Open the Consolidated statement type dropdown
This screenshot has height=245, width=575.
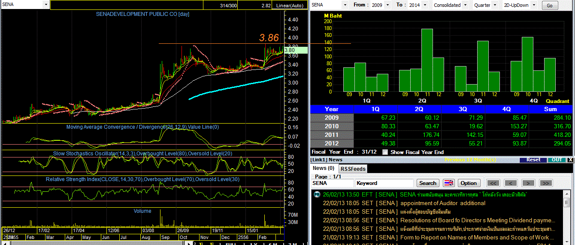(466, 5)
